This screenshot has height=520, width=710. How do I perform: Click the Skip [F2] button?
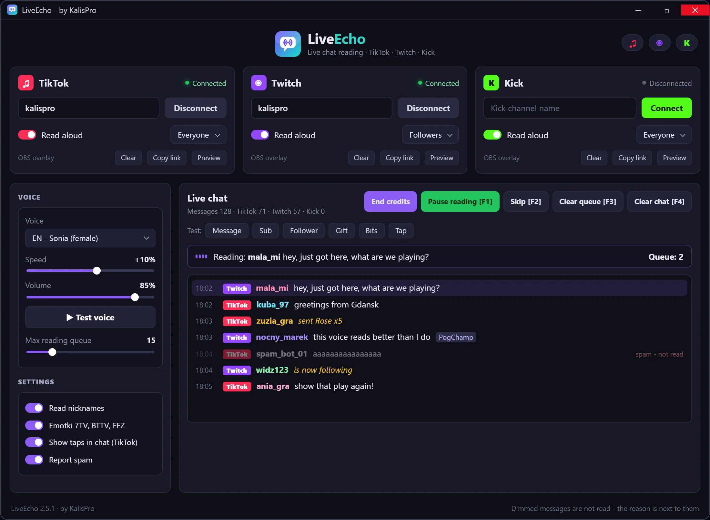(x=526, y=202)
